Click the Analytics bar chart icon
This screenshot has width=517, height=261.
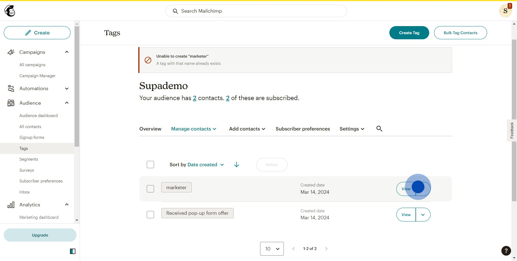[11, 205]
